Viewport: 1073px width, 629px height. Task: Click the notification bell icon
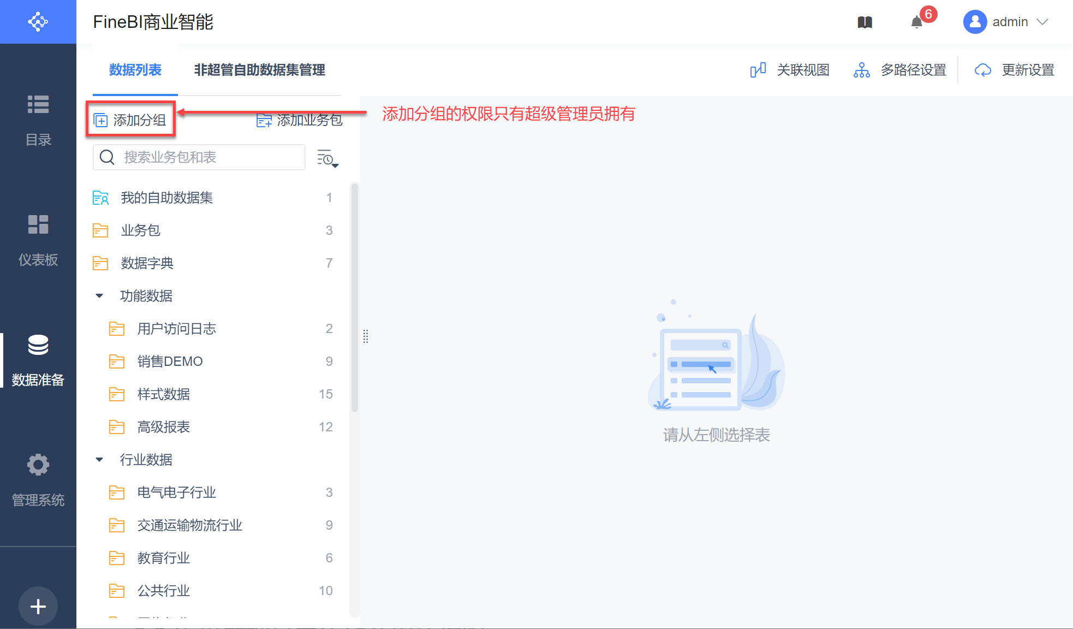[917, 22]
